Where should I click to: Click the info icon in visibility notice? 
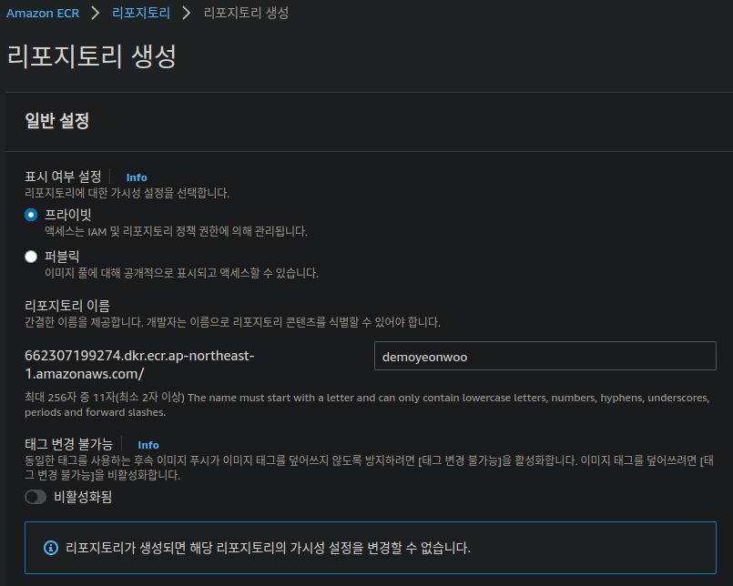(51, 548)
